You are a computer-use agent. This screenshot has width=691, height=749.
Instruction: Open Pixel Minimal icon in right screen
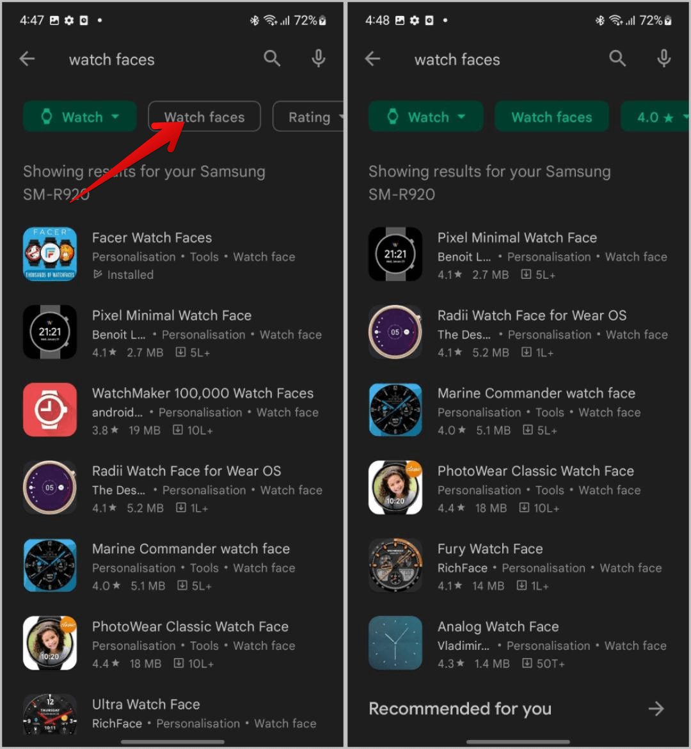395,254
